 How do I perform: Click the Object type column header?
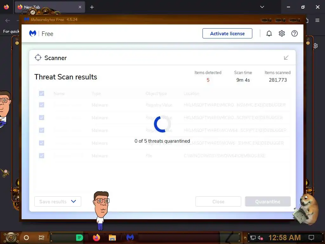tap(156, 94)
